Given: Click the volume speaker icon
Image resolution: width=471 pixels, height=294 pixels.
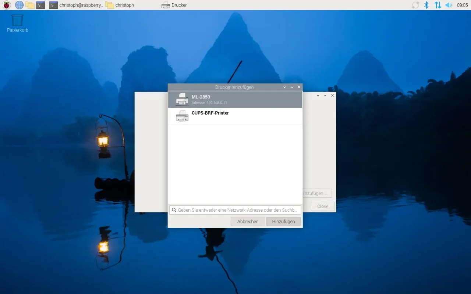Looking at the screenshot, I should (449, 5).
